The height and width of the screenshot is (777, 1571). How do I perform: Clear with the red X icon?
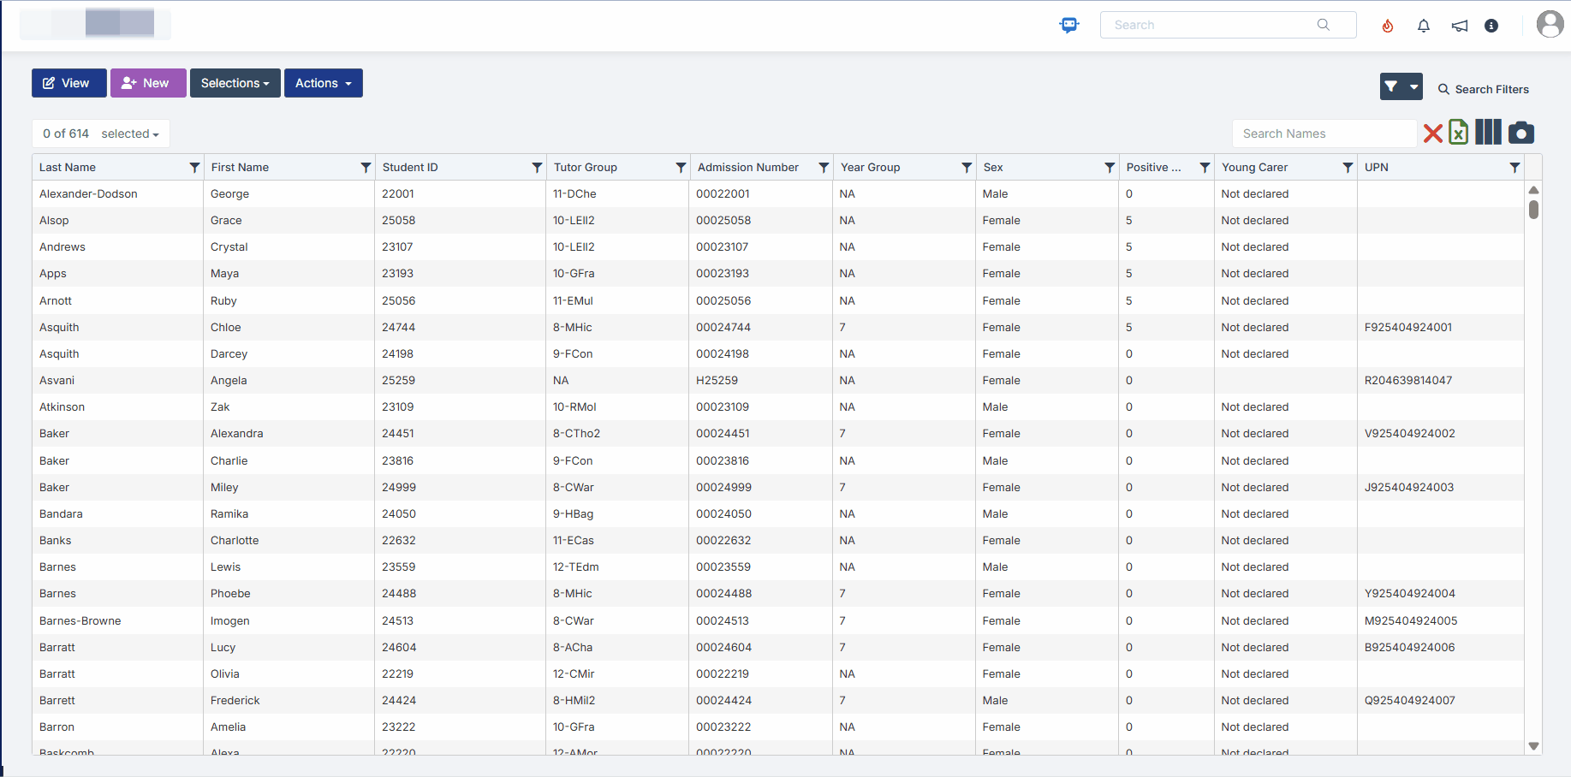click(1433, 133)
